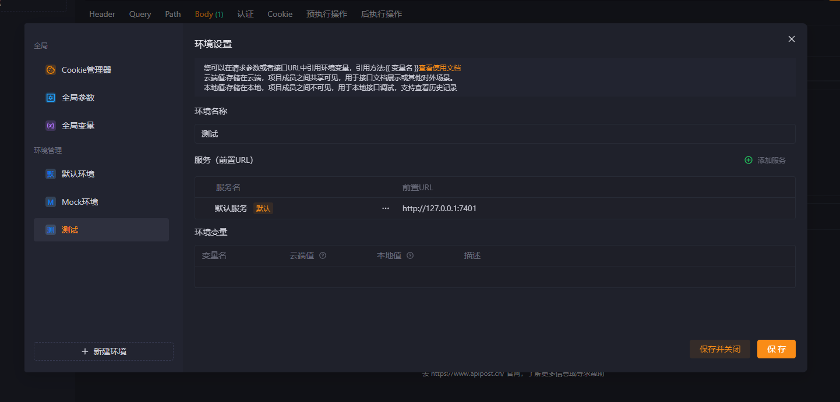Switch to the Header tab
Screen dimensions: 840x402
(102, 14)
